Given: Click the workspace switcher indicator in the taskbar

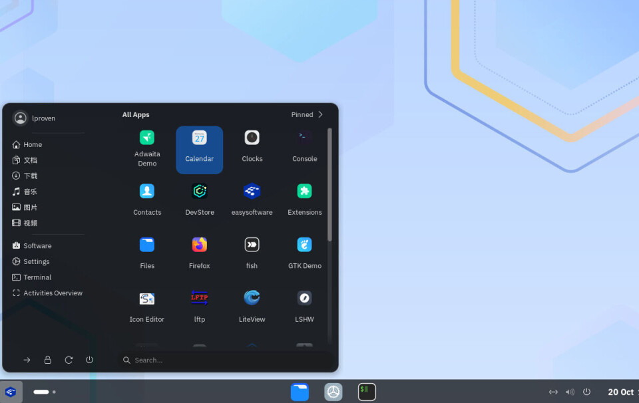Looking at the screenshot, I should pos(45,392).
